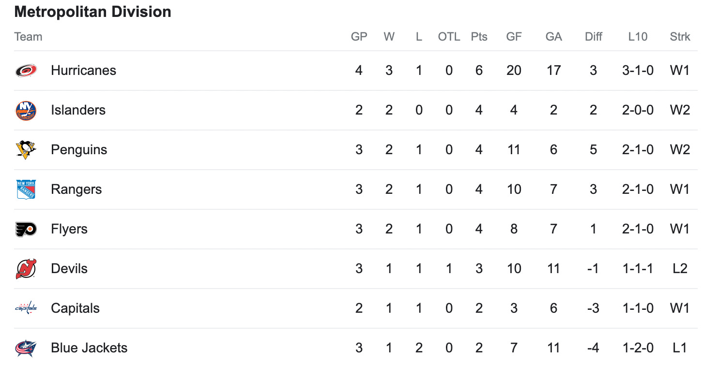Click the Hurricanes team logo
Image resolution: width=703 pixels, height=378 pixels.
coord(26,71)
